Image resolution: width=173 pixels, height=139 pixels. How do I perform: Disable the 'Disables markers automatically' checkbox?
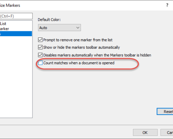point(40,55)
